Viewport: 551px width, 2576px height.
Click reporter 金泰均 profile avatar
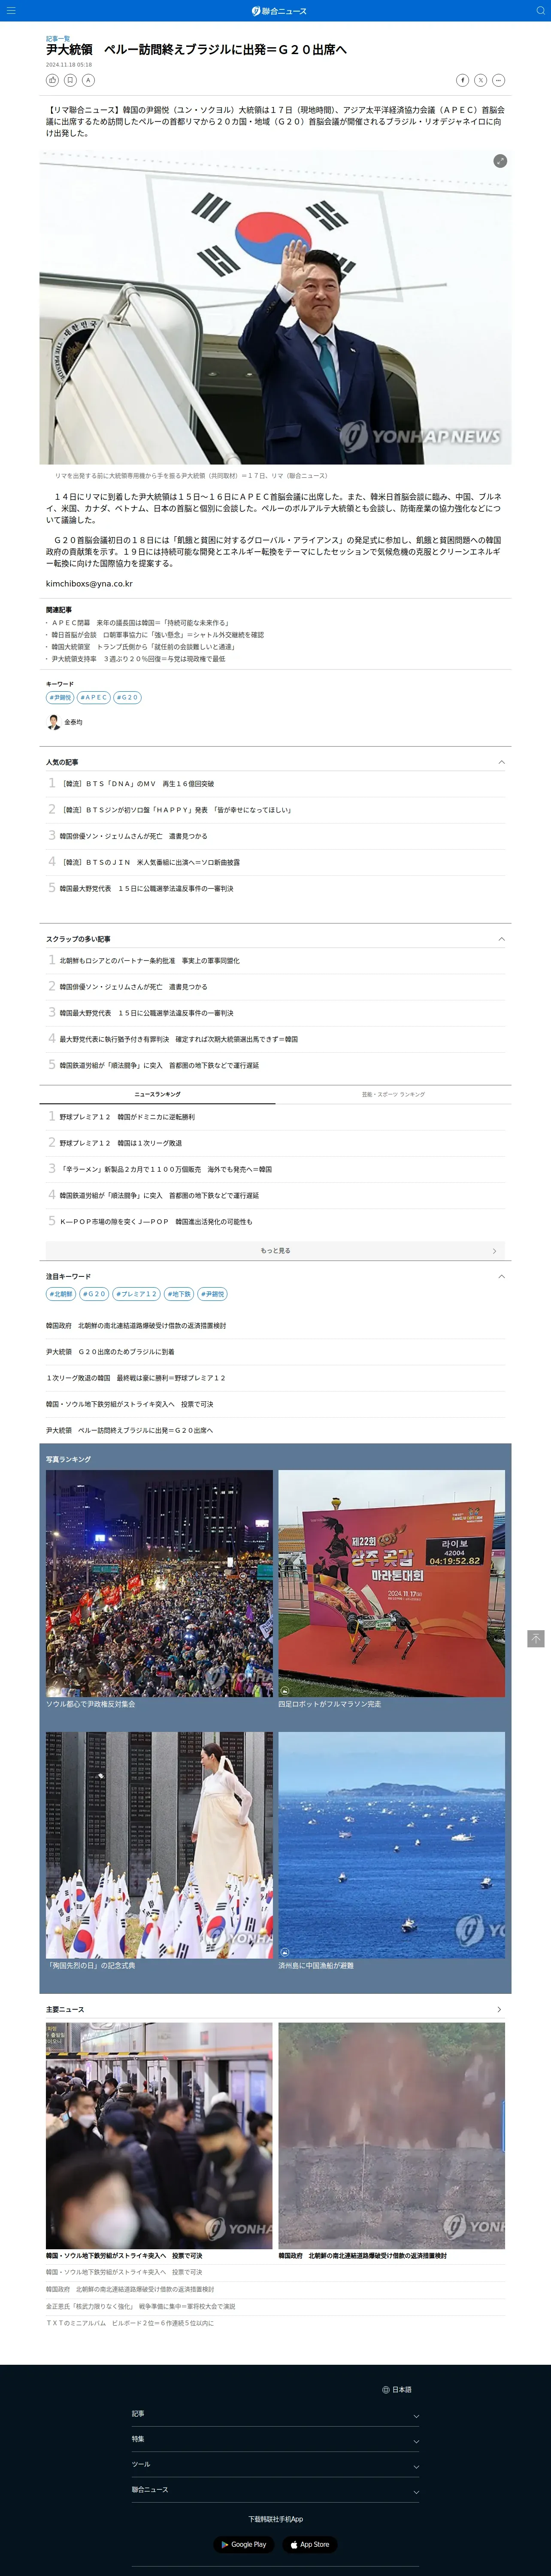click(53, 722)
